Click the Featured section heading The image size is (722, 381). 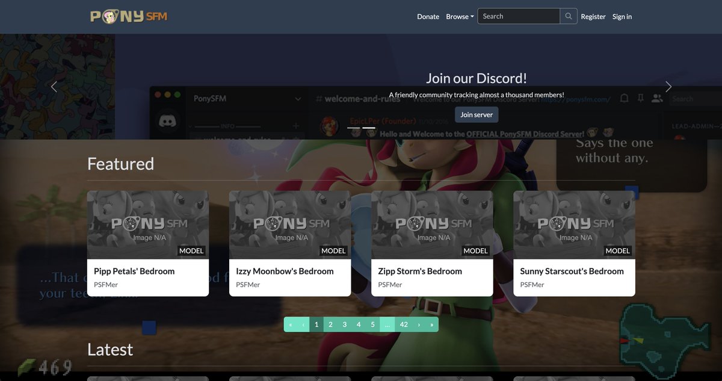tap(120, 164)
